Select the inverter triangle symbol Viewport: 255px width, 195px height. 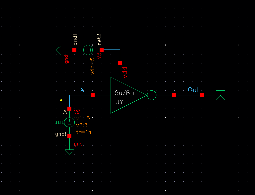(128, 95)
